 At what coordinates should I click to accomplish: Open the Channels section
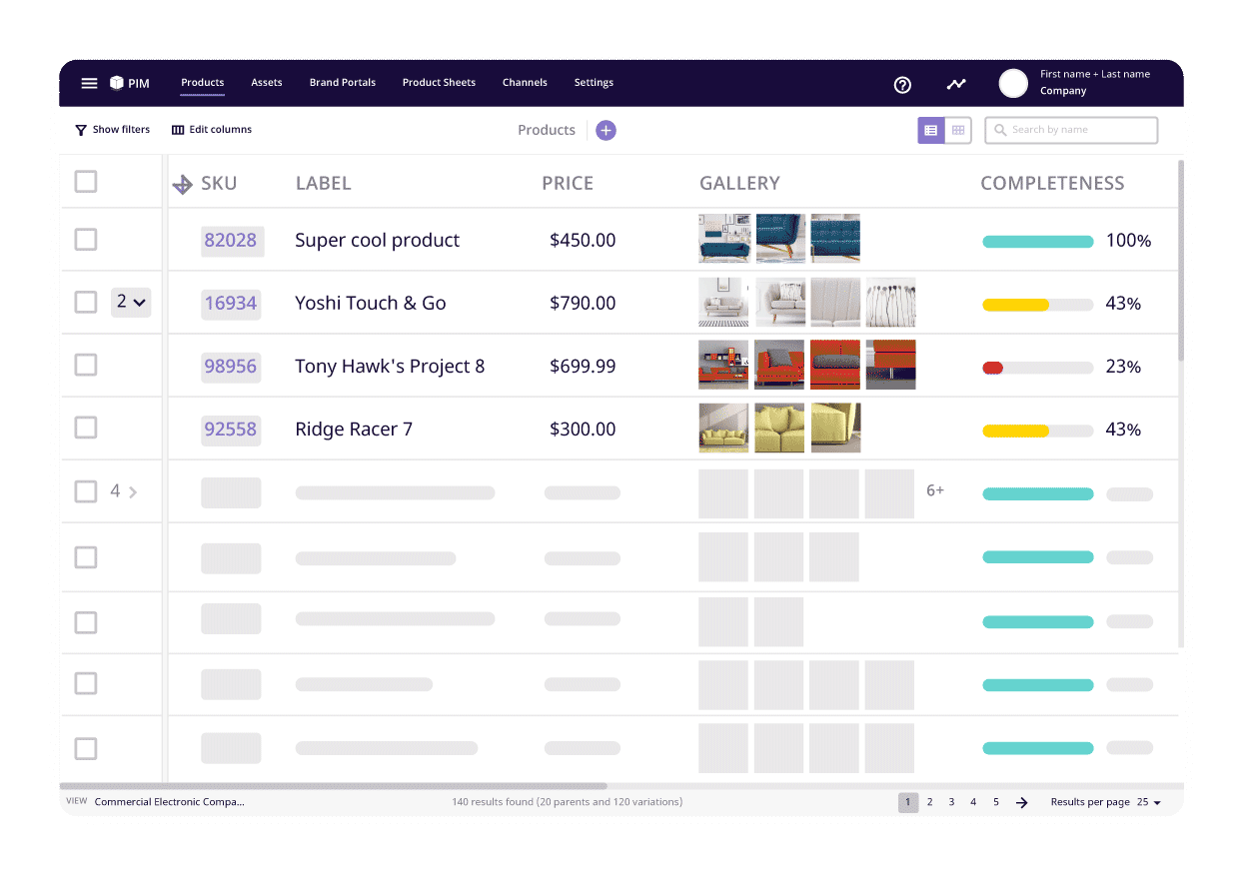[x=525, y=83]
